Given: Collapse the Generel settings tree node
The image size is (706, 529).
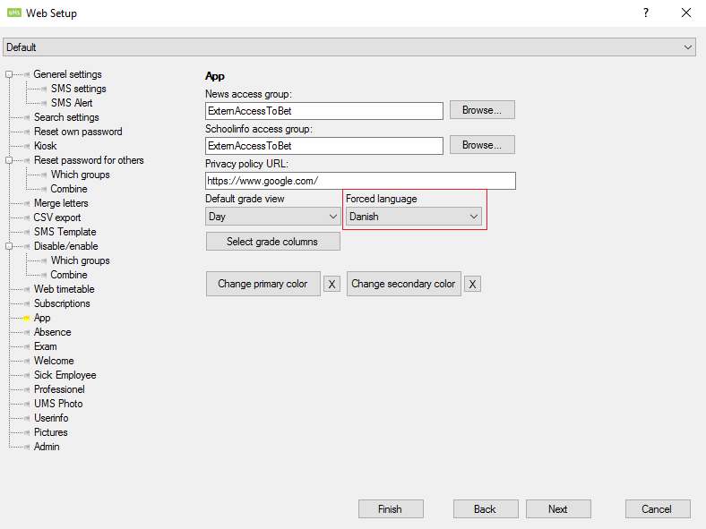Looking at the screenshot, I should click(9, 74).
